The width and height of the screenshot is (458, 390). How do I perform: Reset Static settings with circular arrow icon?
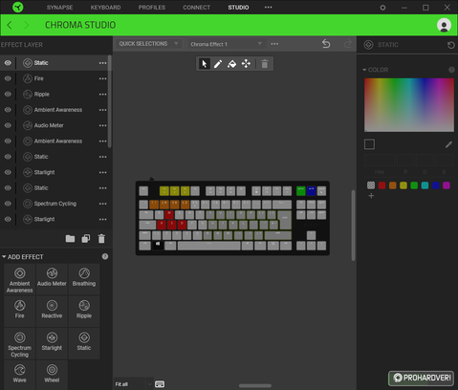tap(451, 45)
